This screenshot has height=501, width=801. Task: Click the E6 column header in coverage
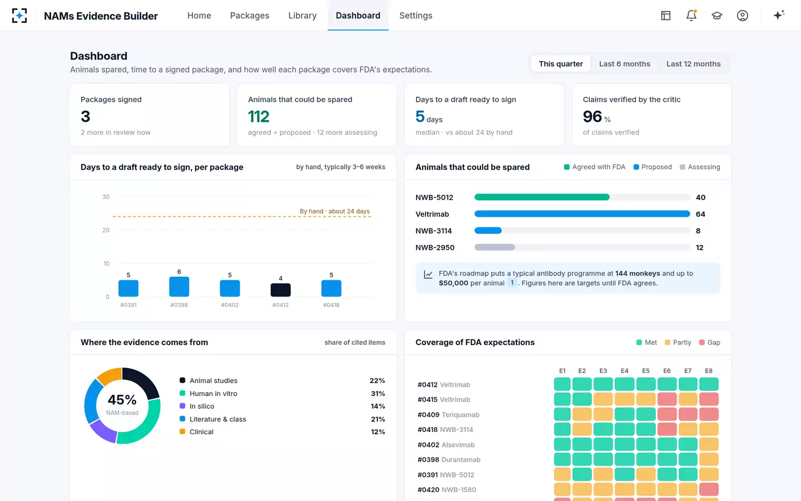[667, 371]
